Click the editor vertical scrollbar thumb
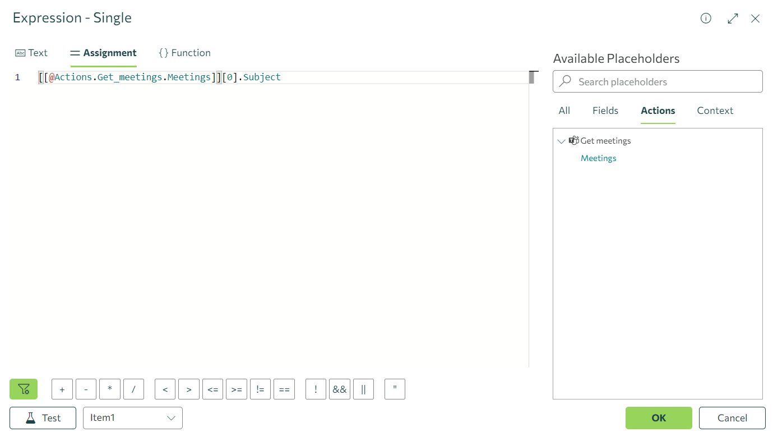 531,77
